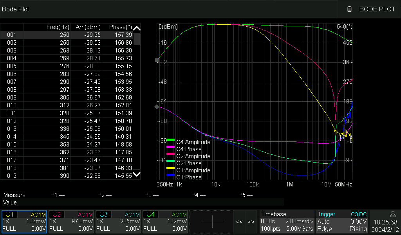Click the 2.00ms/div timebase value

tap(300, 221)
